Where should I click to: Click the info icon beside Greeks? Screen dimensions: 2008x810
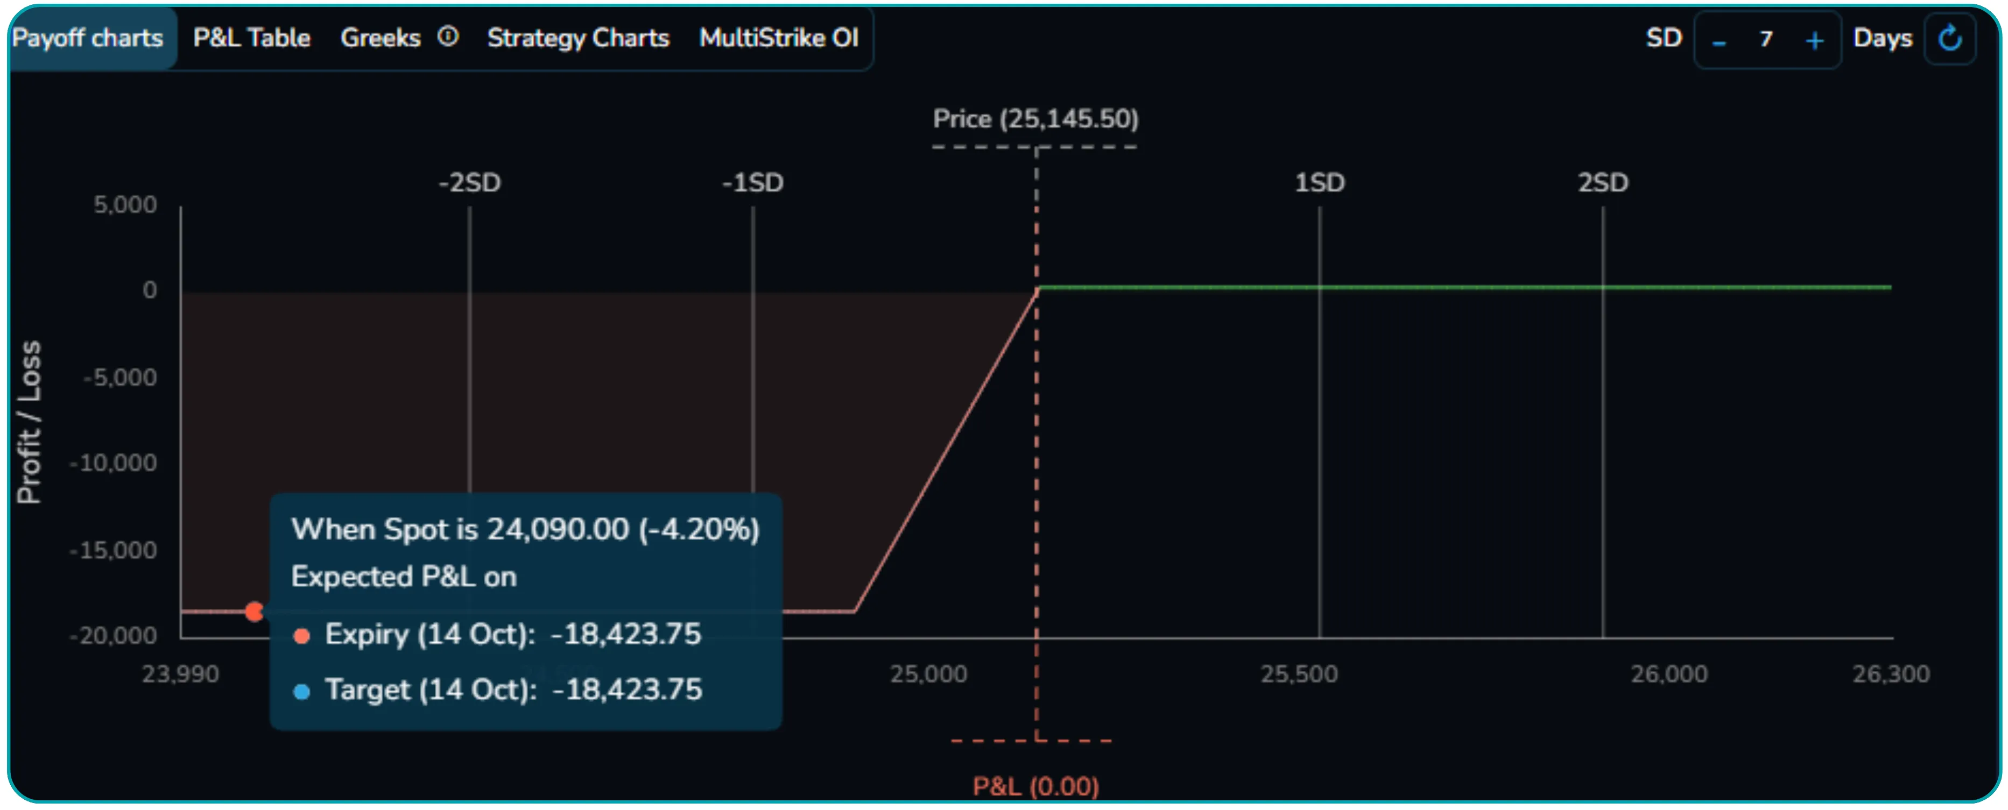[x=448, y=37]
